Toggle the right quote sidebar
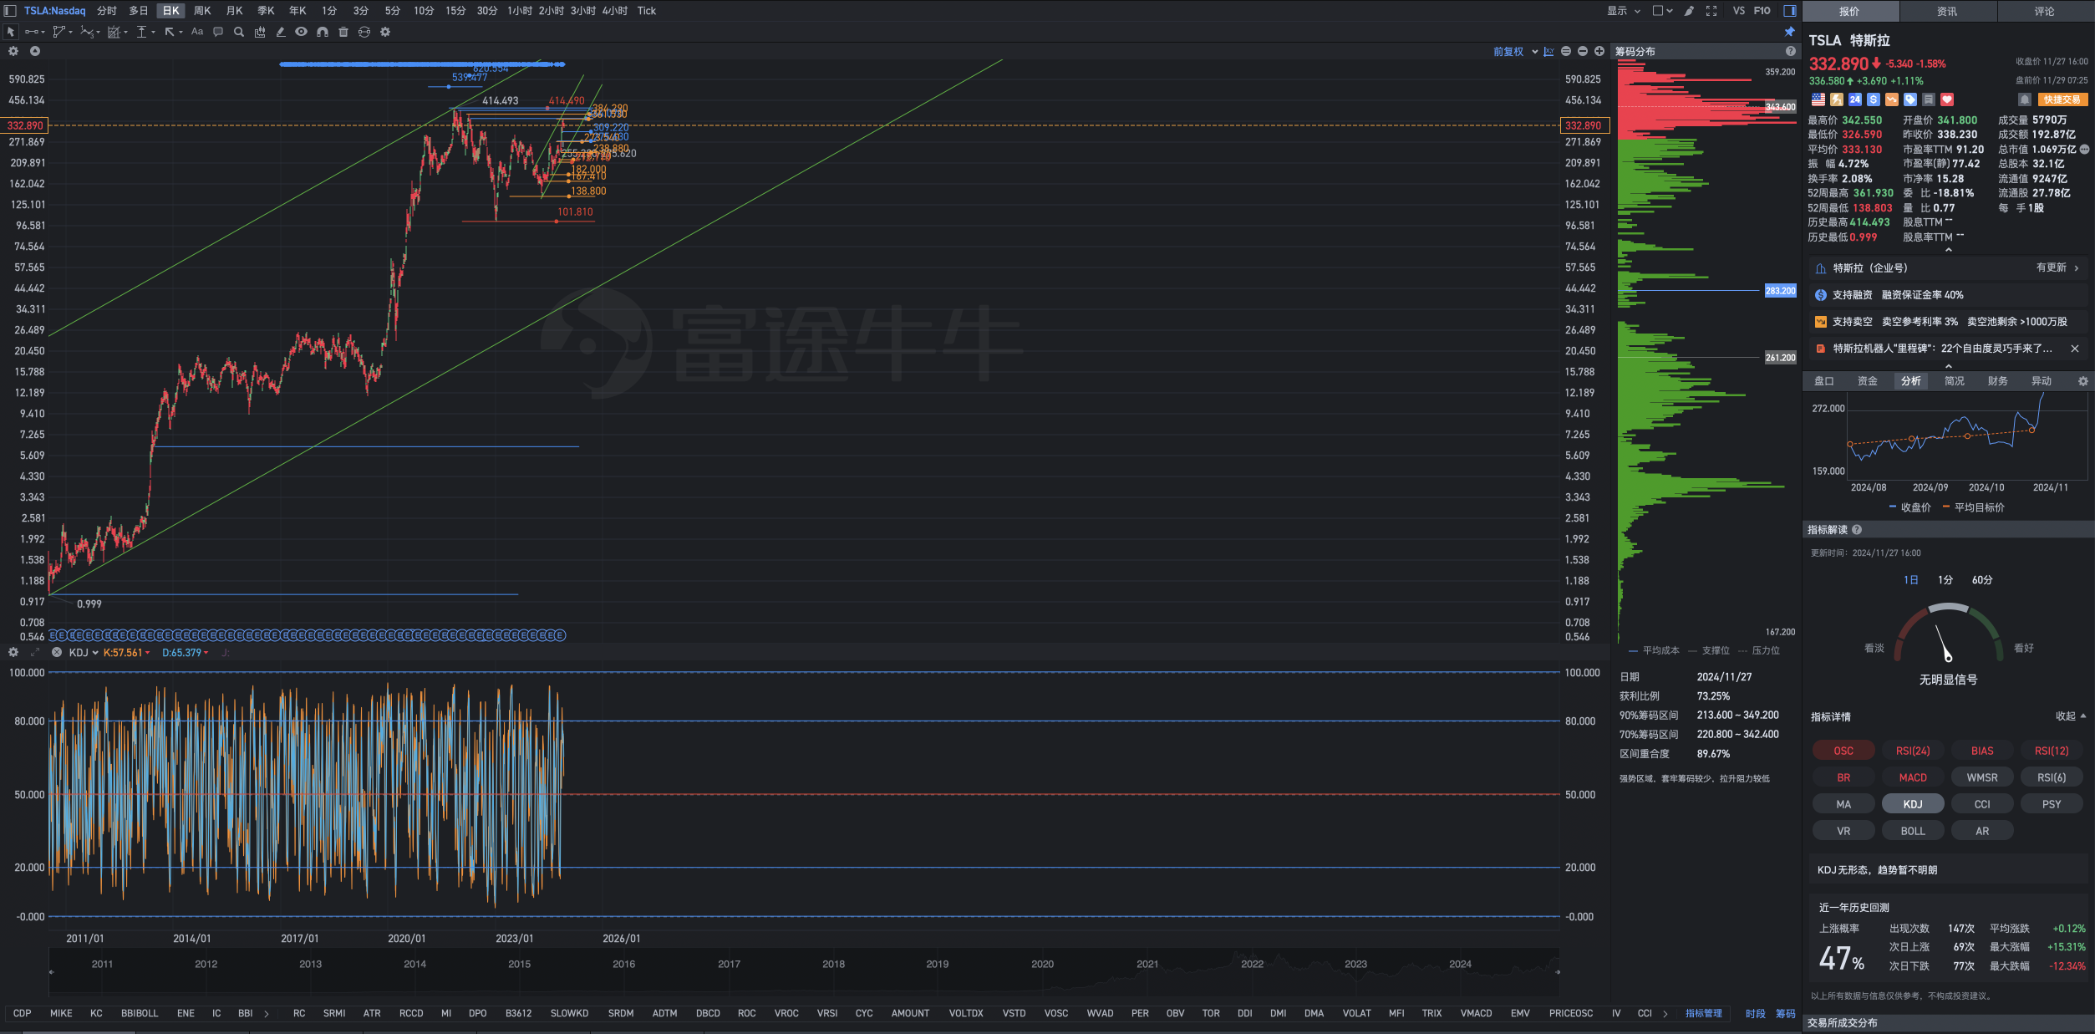Image resolution: width=2095 pixels, height=1034 pixels. point(1789,11)
